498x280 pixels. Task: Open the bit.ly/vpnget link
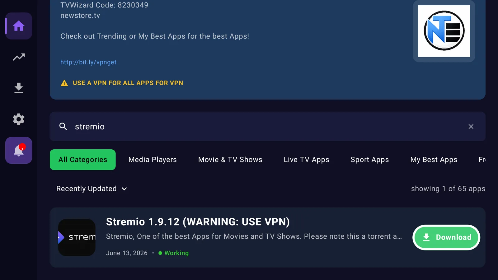(88, 62)
